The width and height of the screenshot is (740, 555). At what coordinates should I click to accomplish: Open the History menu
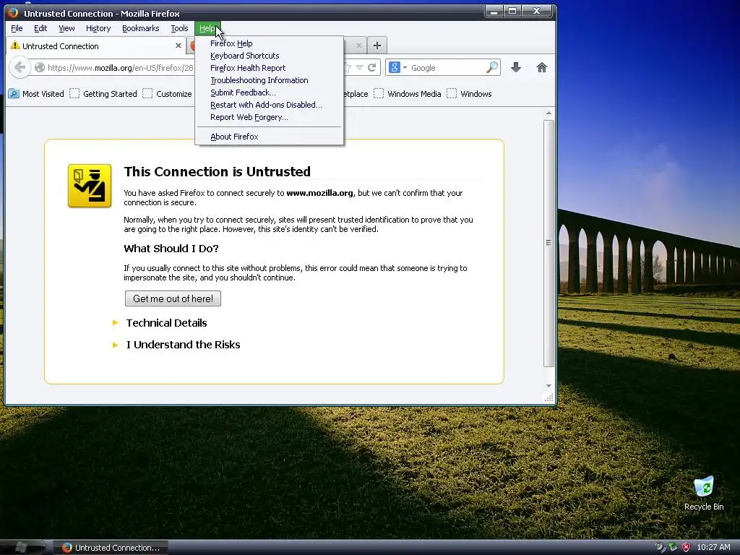point(98,28)
